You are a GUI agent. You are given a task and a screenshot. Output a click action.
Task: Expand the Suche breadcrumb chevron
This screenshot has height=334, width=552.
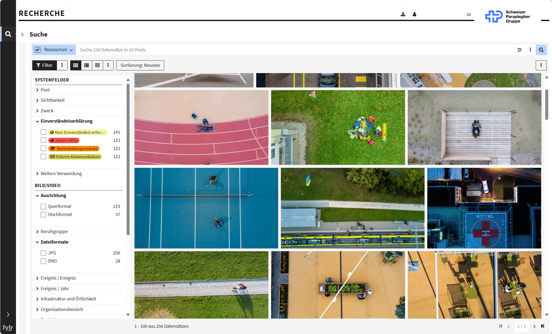(x=22, y=34)
